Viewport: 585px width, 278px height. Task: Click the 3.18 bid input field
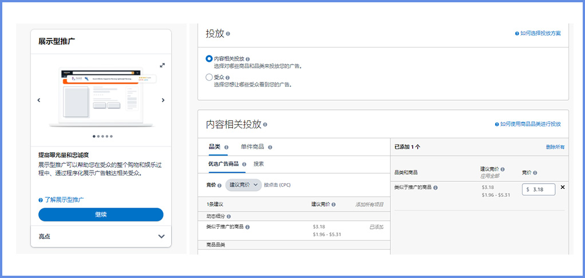click(x=540, y=189)
